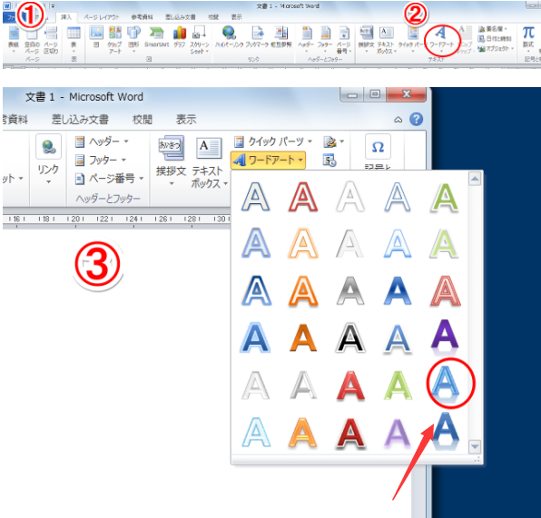Select red-outlined A style in first gallery row

303,197
